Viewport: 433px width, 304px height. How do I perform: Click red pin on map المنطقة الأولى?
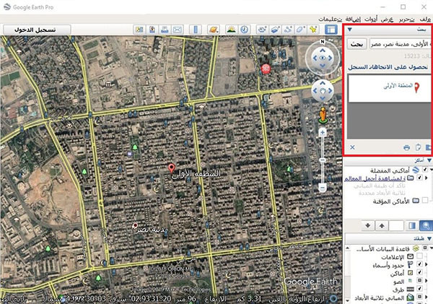point(172,168)
